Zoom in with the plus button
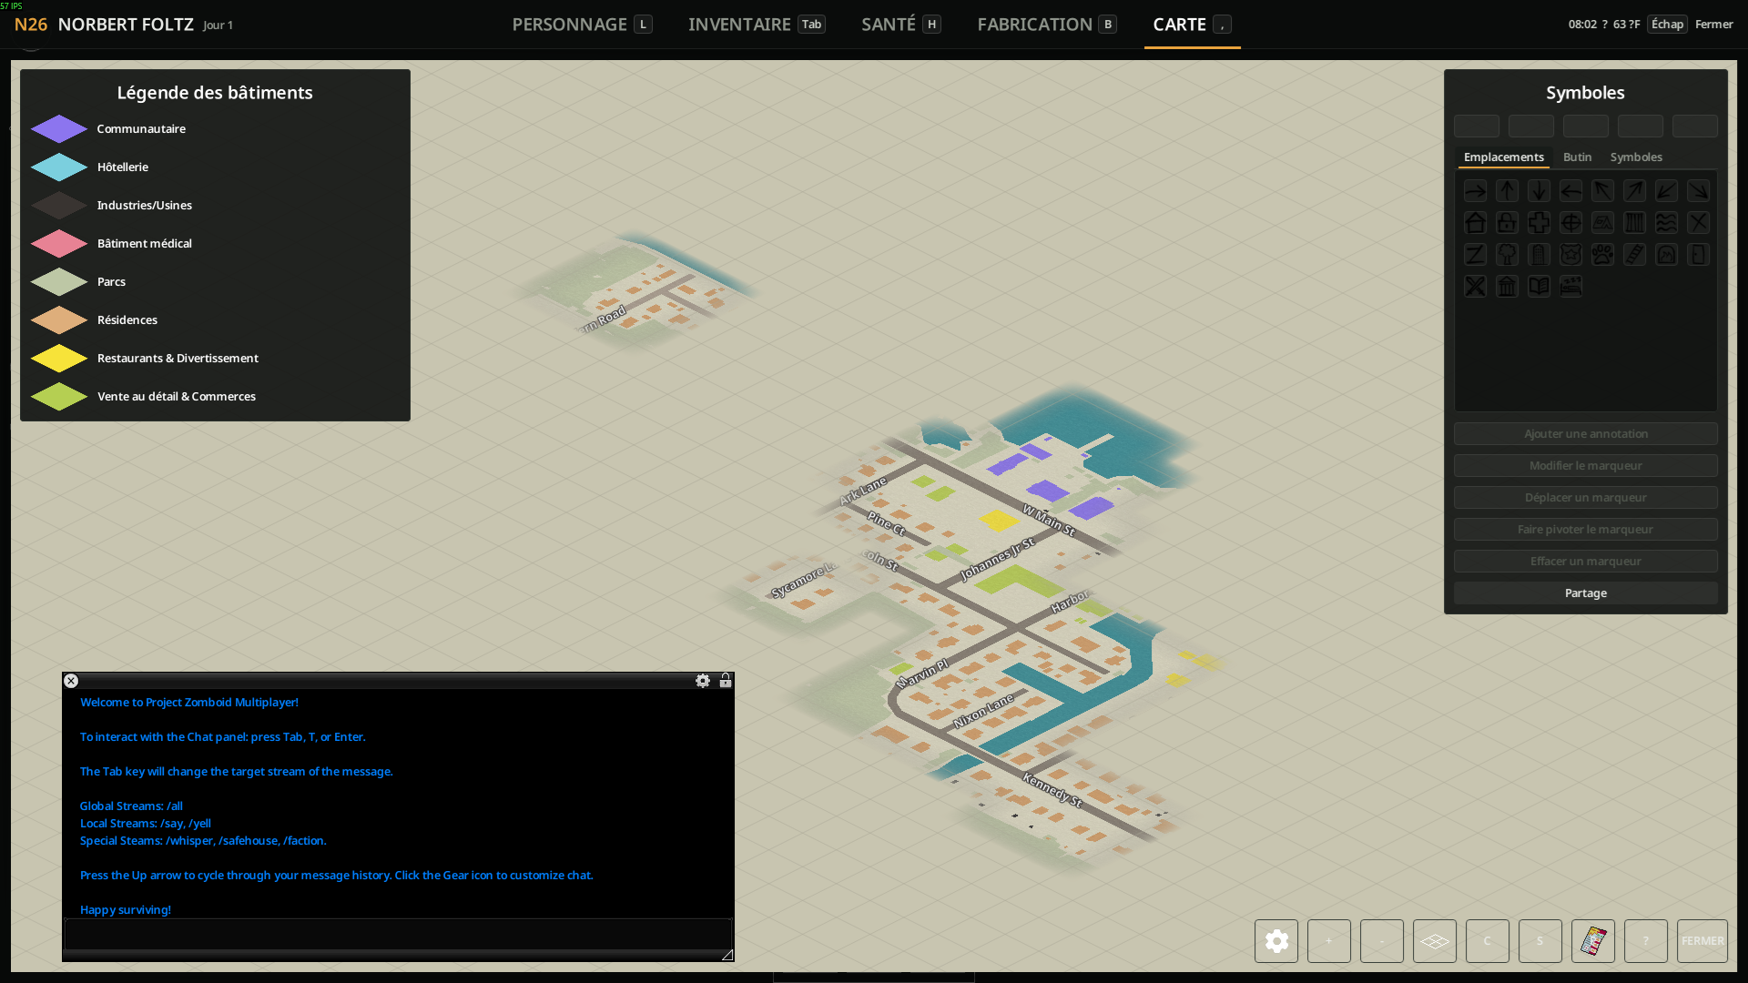 [1329, 941]
